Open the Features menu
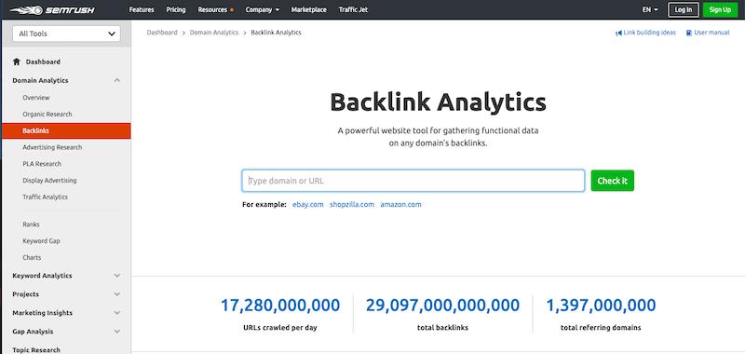745x354 pixels. pyautogui.click(x=142, y=9)
